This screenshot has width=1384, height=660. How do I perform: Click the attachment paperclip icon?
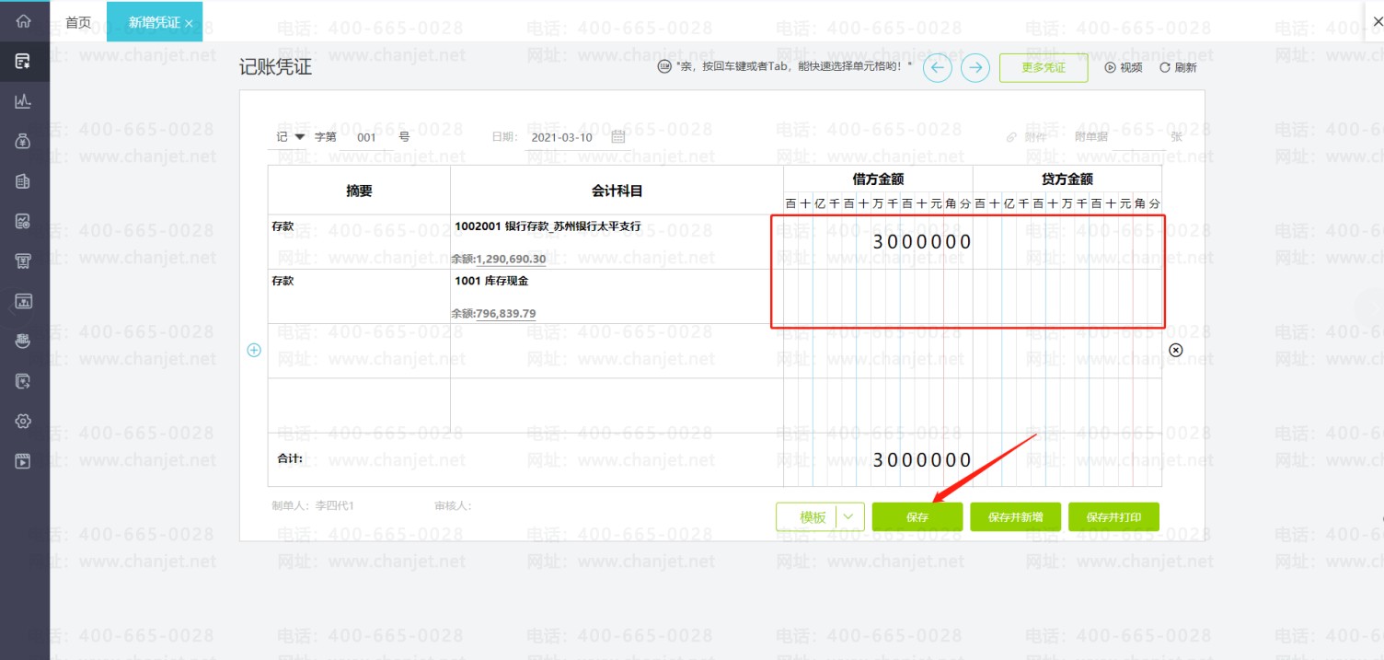[1011, 137]
